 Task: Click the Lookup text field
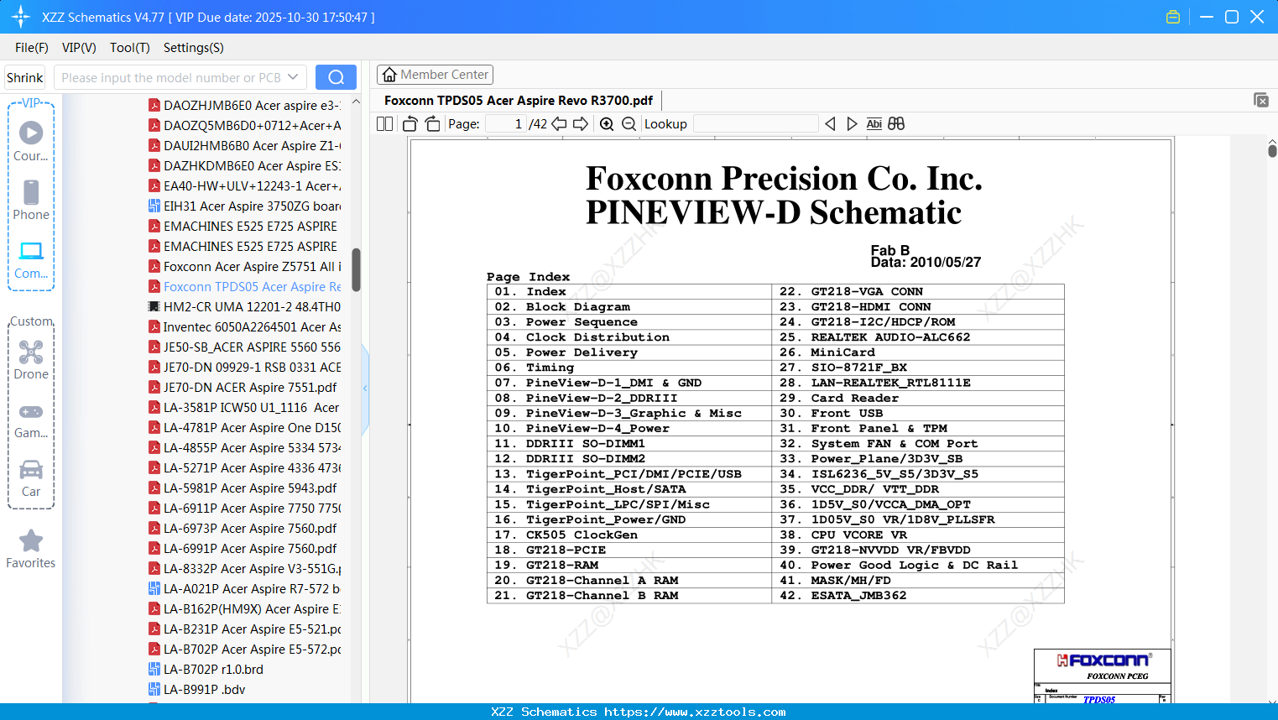pyautogui.click(x=756, y=124)
